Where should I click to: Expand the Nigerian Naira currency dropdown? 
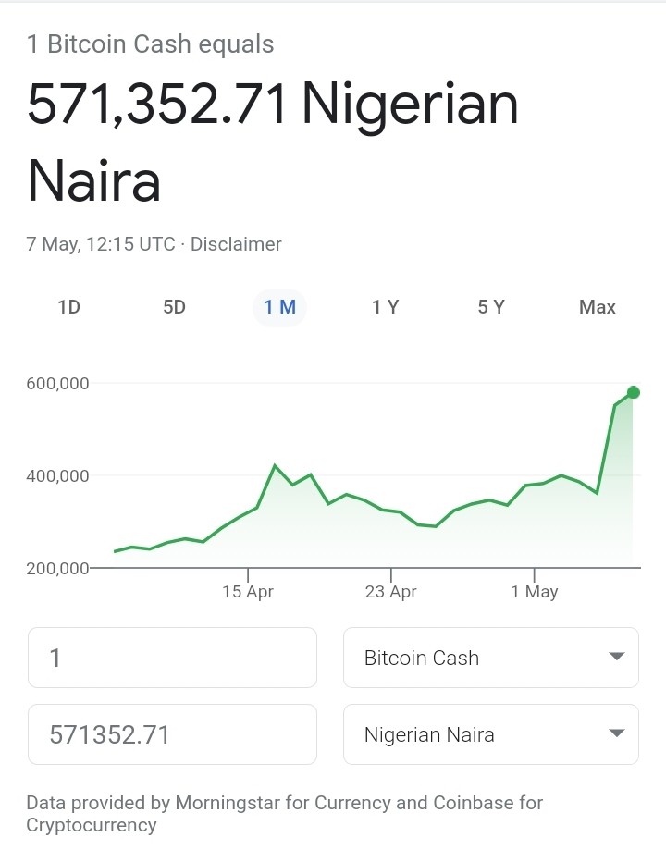point(491,734)
